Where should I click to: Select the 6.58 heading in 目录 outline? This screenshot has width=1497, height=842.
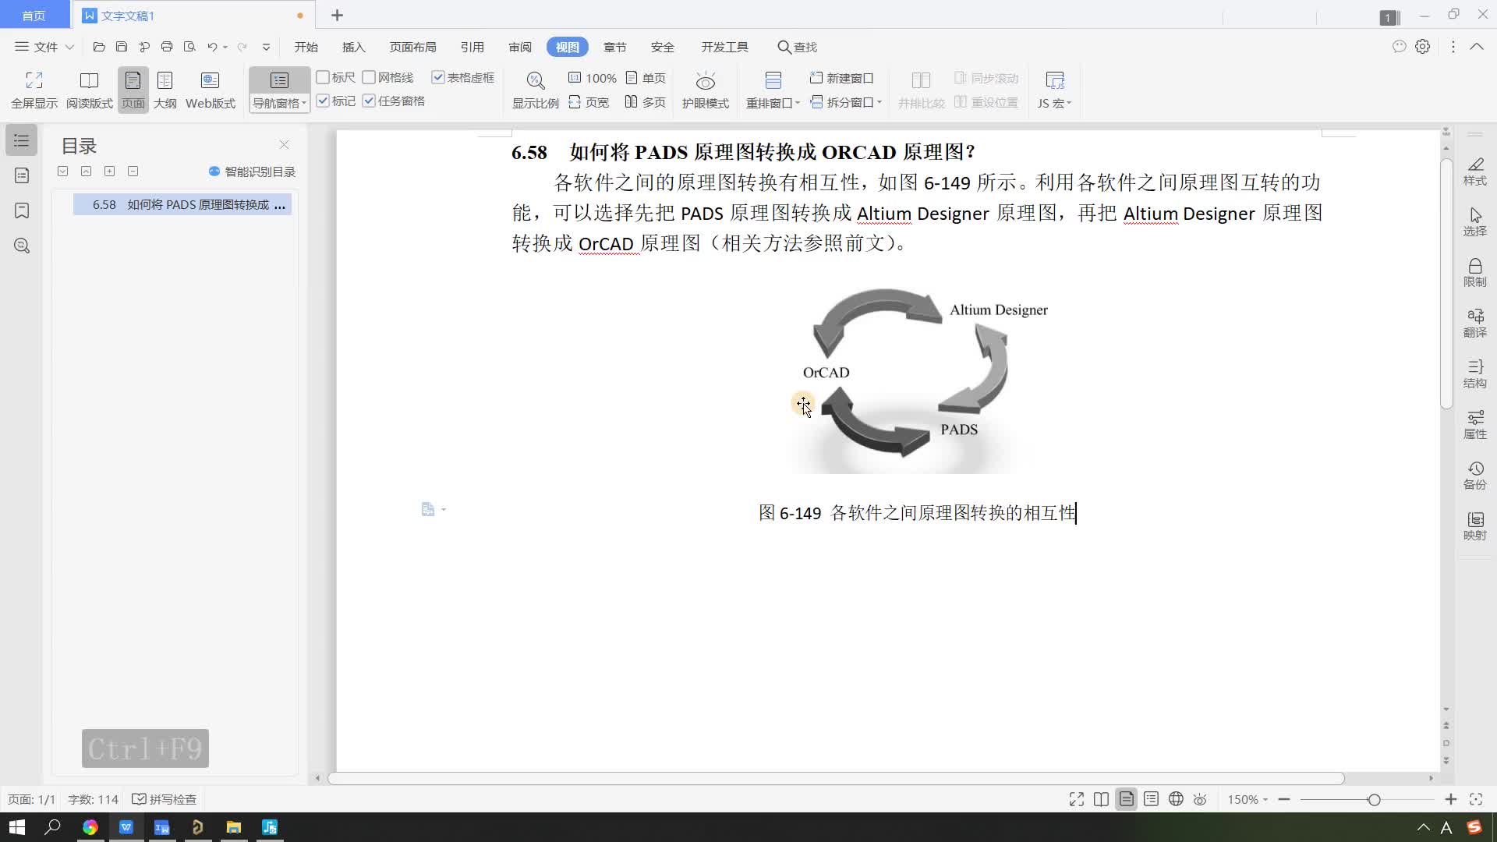pyautogui.click(x=182, y=204)
